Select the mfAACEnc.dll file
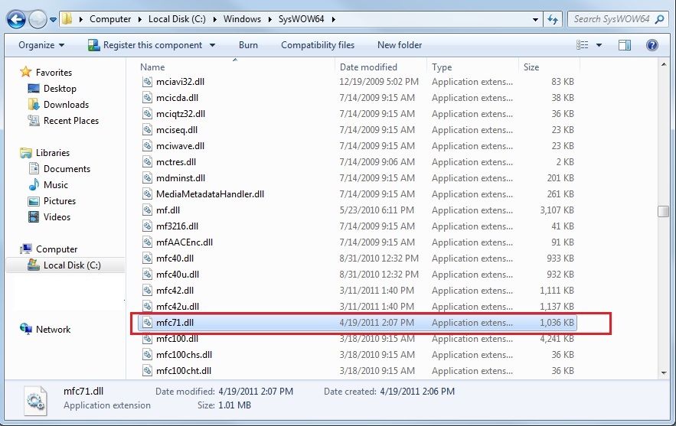The image size is (676, 426). 184,242
